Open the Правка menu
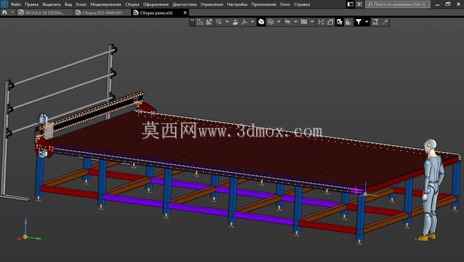Screen dimensions: 464x262 click(x=32, y=4)
